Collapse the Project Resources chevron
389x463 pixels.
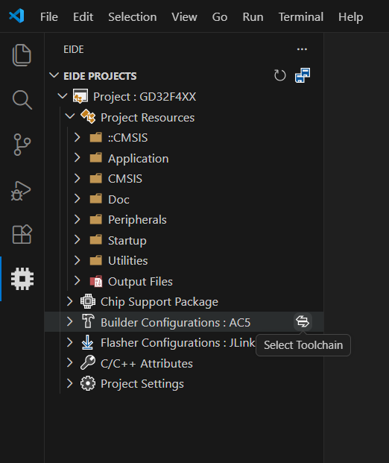click(x=69, y=116)
